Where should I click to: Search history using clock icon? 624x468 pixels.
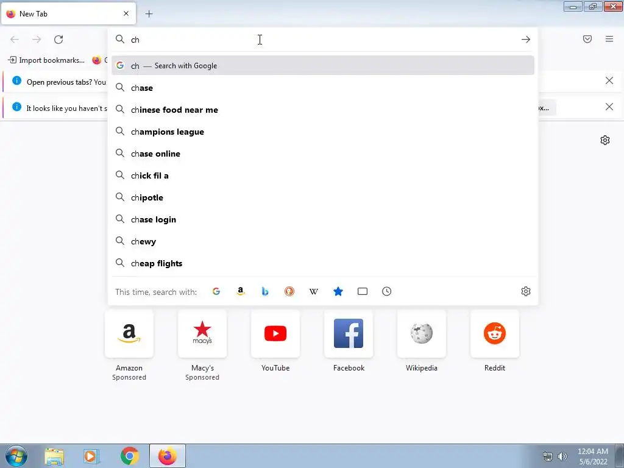point(387,291)
